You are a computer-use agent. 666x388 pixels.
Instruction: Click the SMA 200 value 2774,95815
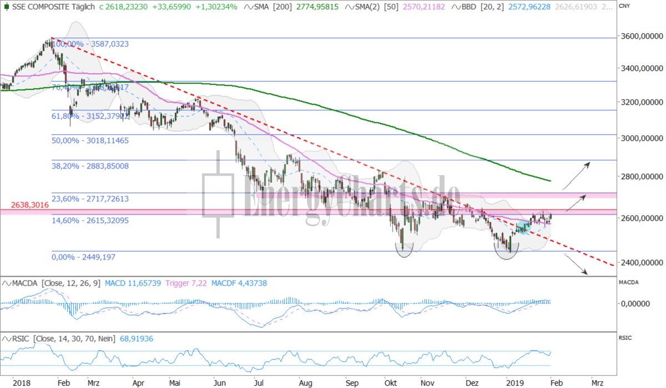click(x=318, y=7)
